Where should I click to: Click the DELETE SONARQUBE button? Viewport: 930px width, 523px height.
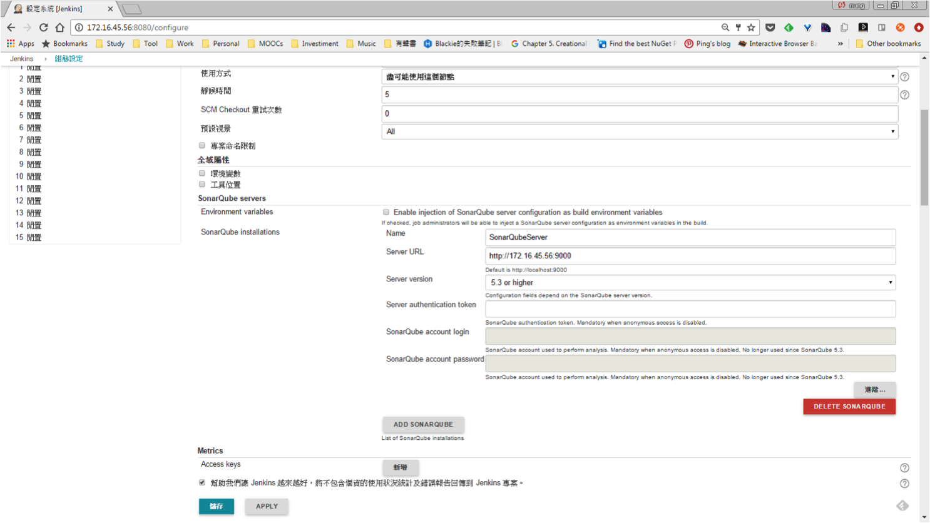(x=849, y=407)
